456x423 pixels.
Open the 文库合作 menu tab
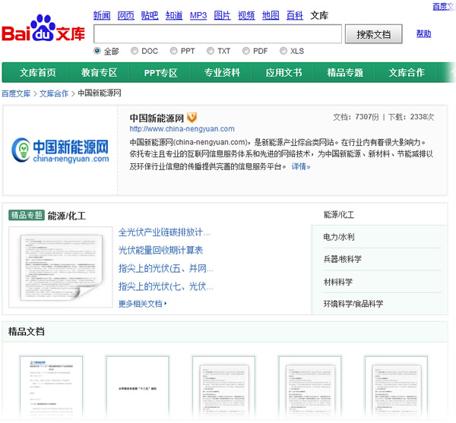407,73
